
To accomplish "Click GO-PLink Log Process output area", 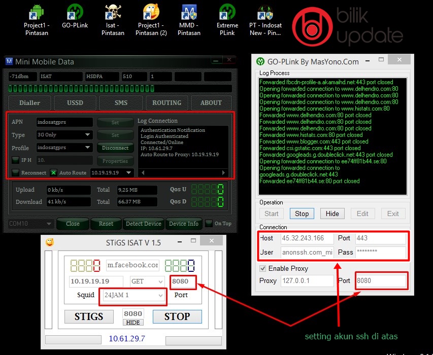I will [332, 136].
